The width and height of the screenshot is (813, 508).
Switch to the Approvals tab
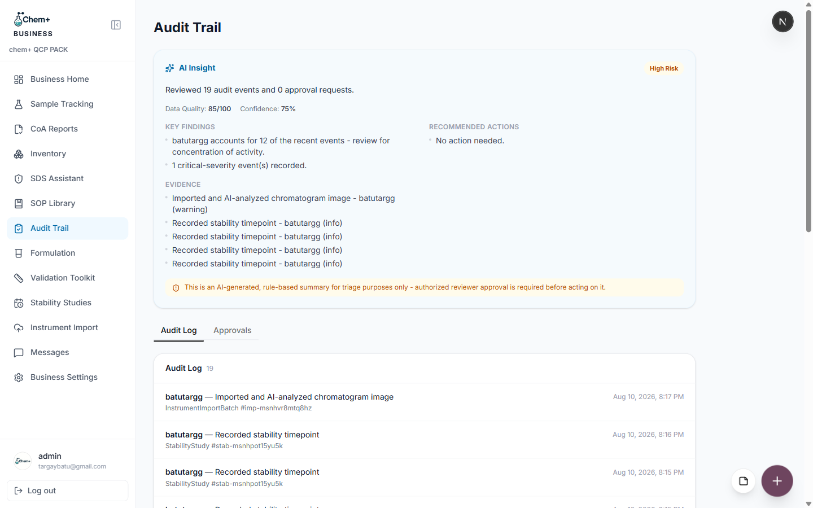(233, 331)
